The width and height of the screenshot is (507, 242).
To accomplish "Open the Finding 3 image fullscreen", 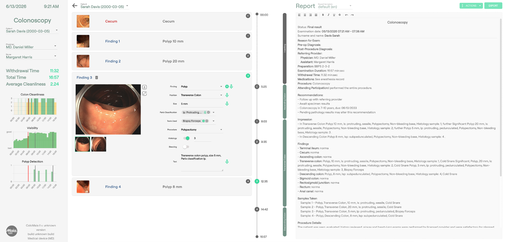I will click(144, 93).
